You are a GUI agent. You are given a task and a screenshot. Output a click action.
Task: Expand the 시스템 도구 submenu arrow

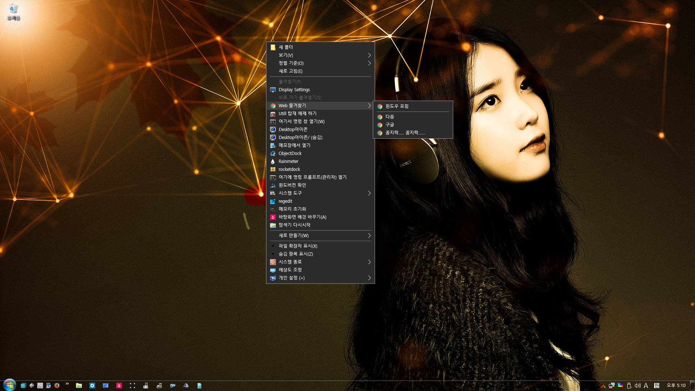(369, 193)
